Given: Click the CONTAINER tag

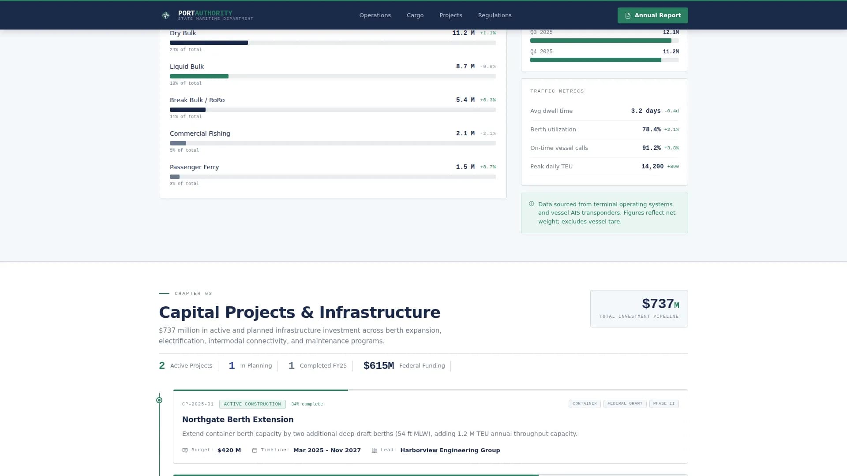Looking at the screenshot, I should click(x=585, y=404).
